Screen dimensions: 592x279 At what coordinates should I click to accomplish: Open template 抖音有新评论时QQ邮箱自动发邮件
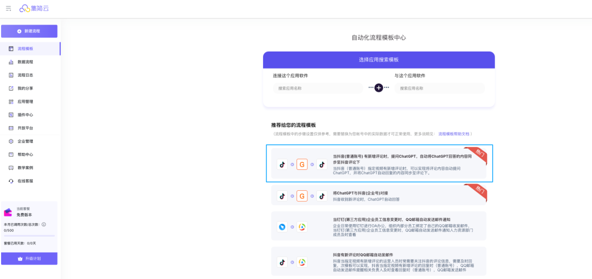pos(379,261)
